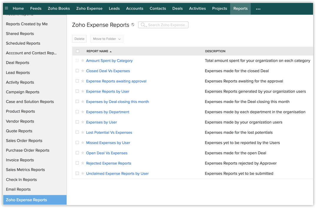
Task: Open Invoice Reports folder
Action: [20, 160]
